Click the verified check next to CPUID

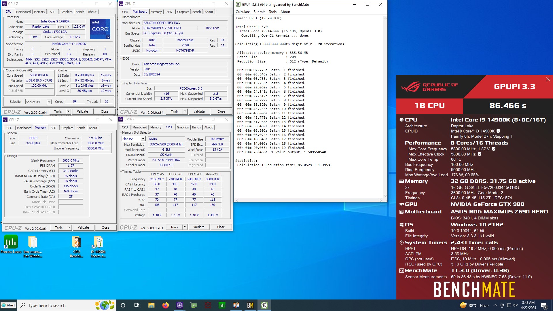498,131
